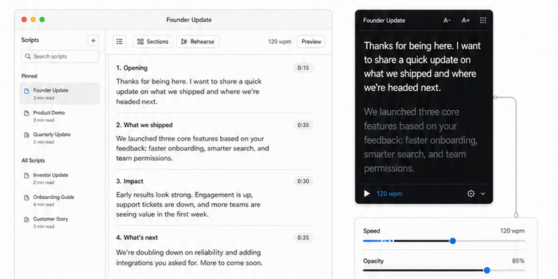Click the Founder Update document icon
This screenshot has height=279, width=558.
(x=26, y=91)
